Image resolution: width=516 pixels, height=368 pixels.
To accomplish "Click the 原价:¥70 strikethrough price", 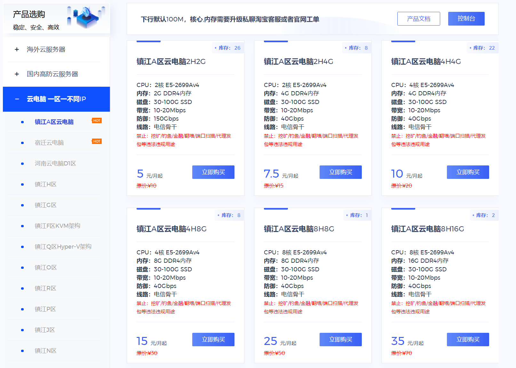I will click(401, 353).
